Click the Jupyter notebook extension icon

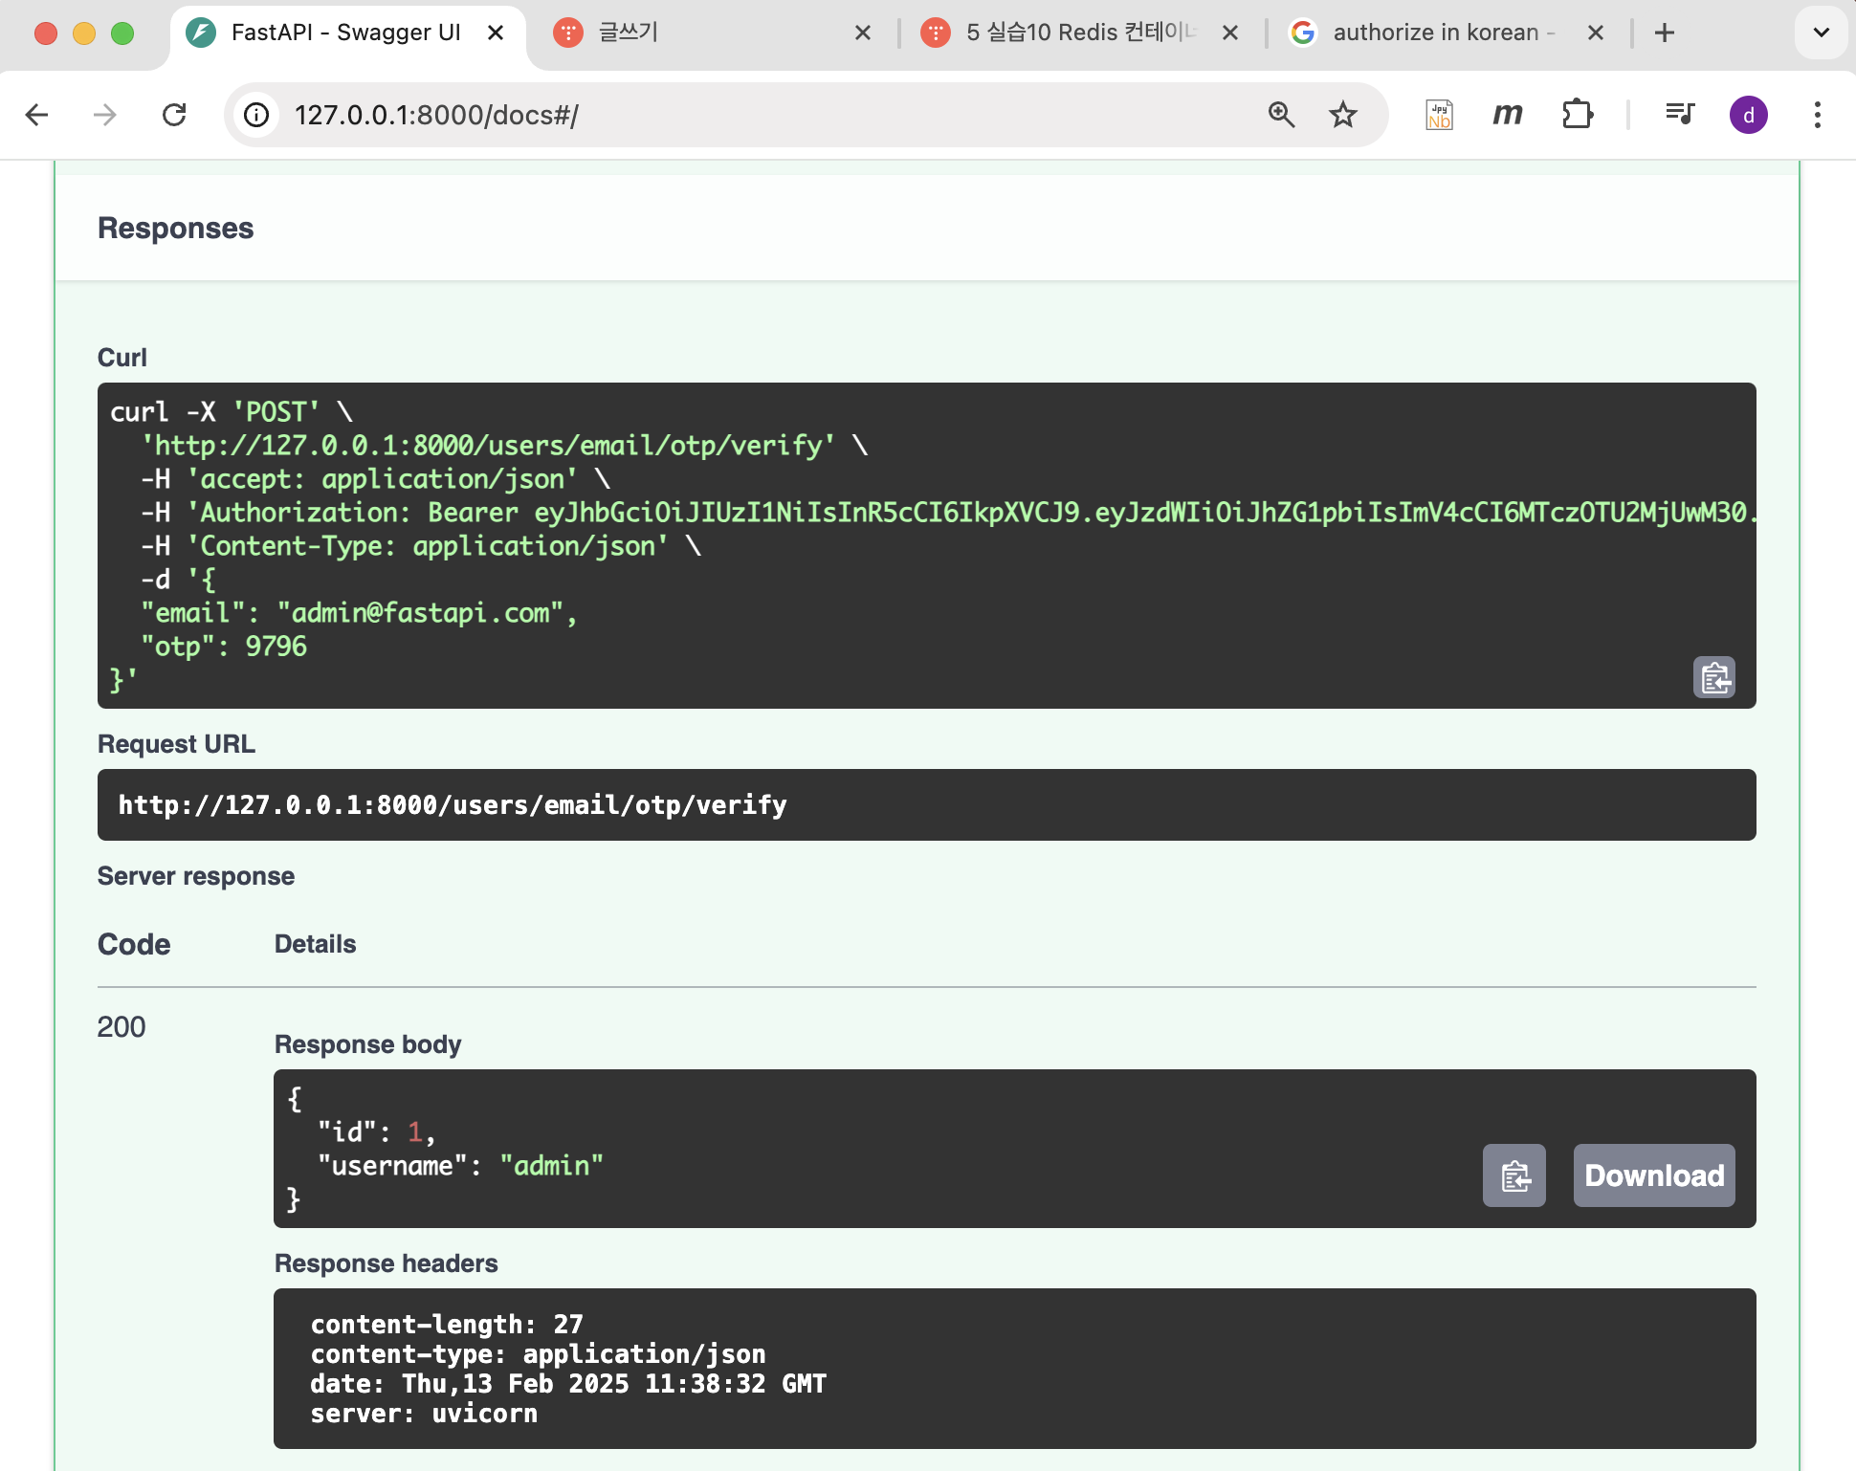[1439, 115]
